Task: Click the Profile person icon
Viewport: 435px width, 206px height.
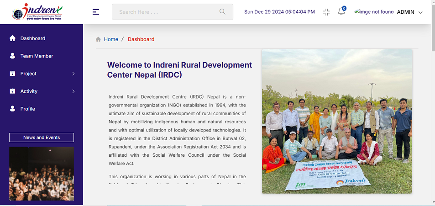Action: pos(12,109)
